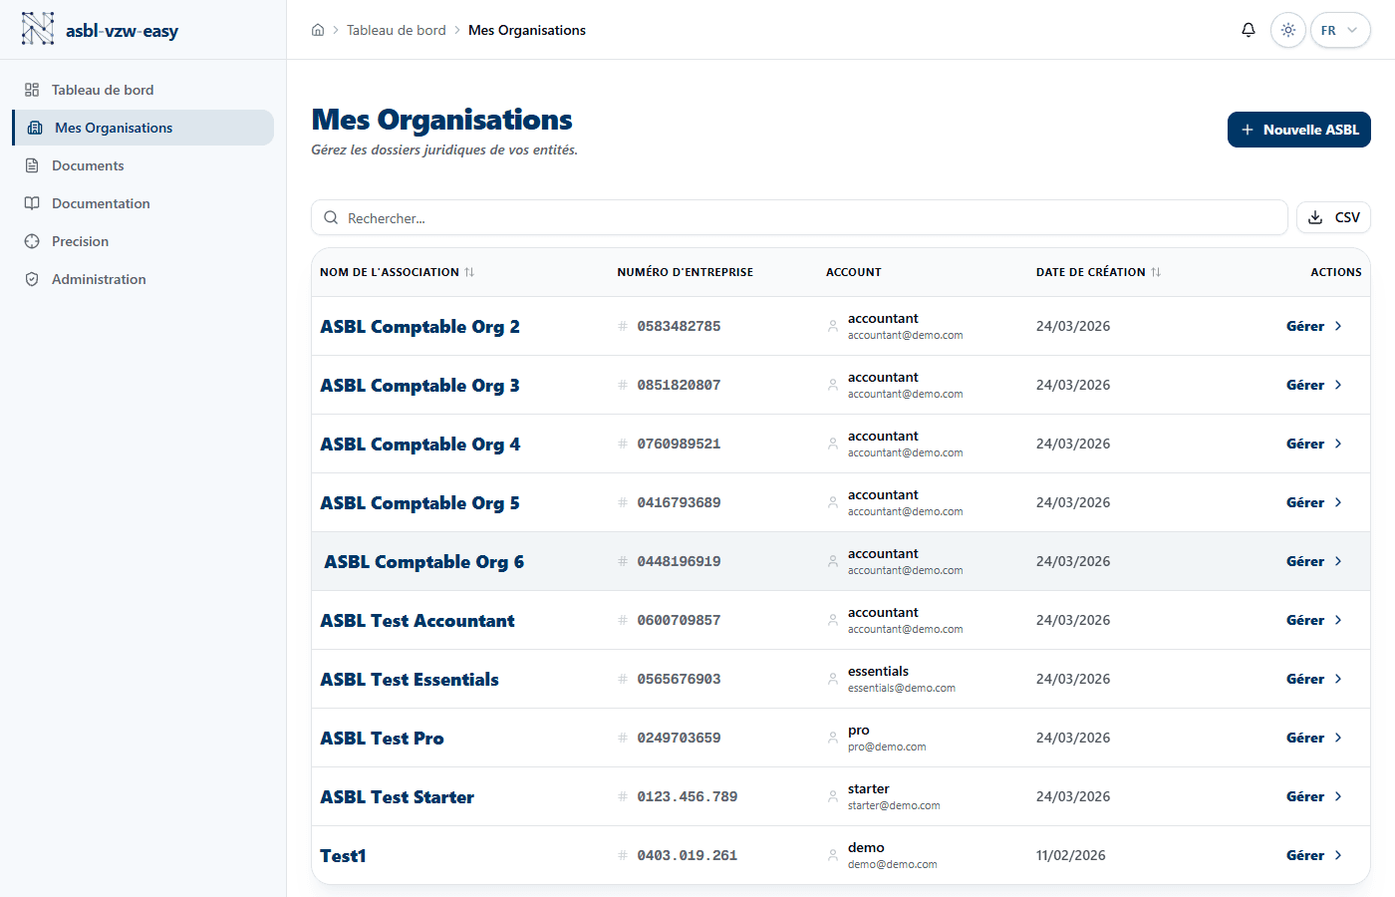This screenshot has width=1395, height=897.
Task: Click Gérer for ASBL Test Accountant
Action: (1314, 620)
